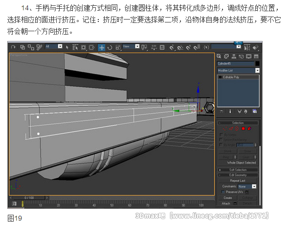Expand the Soft Selection rollout
288x225 pixels.
[238, 170]
